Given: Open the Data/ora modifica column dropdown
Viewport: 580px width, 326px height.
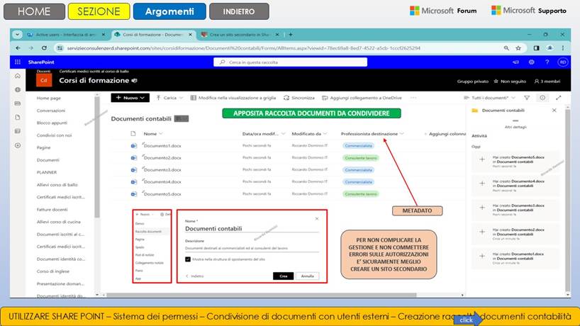Looking at the screenshot, I should click(x=263, y=133).
